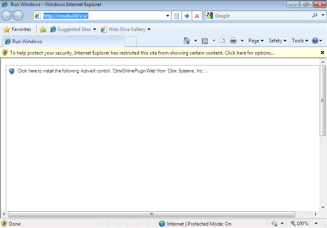Click the vertical scrollbar up arrow
Screen dimensions: 327x228
[x=323, y=62]
